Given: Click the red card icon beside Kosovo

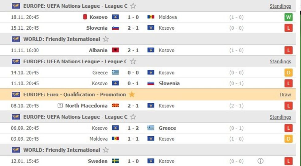Looking at the screenshot, I should tap(85, 17).
